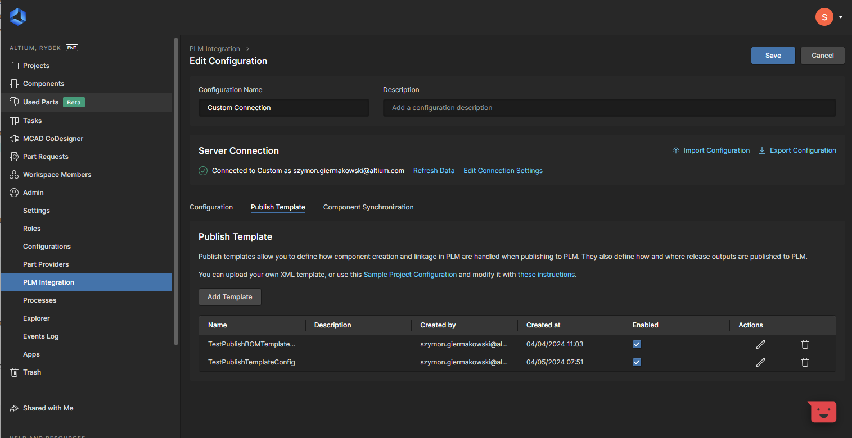
Task: Click the Export Configuration download icon
Action: [762, 150]
